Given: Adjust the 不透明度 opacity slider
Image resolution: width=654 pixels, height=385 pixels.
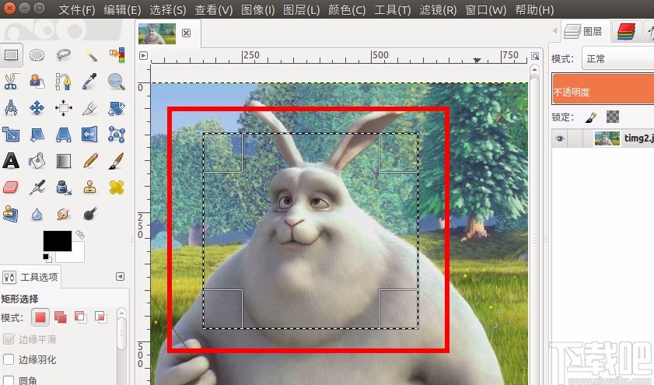Looking at the screenshot, I should (x=603, y=88).
